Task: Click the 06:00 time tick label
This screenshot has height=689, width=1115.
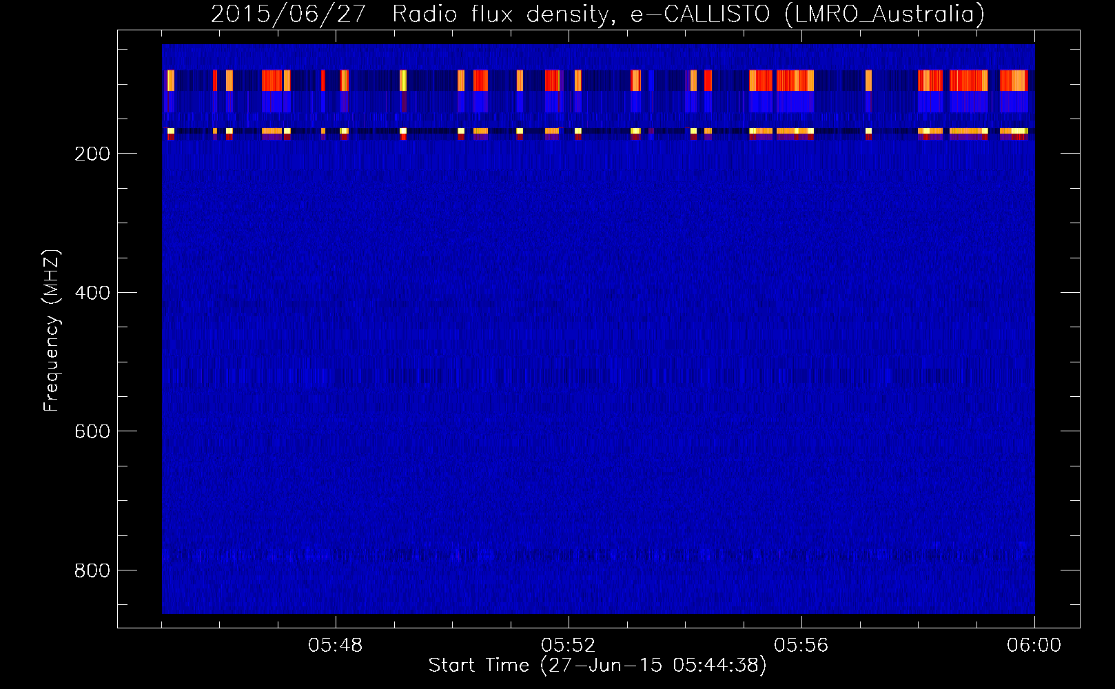Action: tap(1034, 646)
